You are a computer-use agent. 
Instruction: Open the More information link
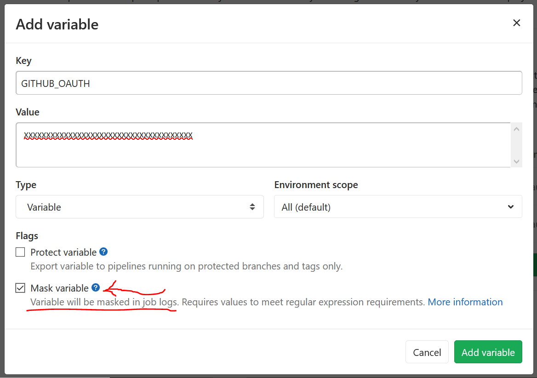(x=465, y=302)
